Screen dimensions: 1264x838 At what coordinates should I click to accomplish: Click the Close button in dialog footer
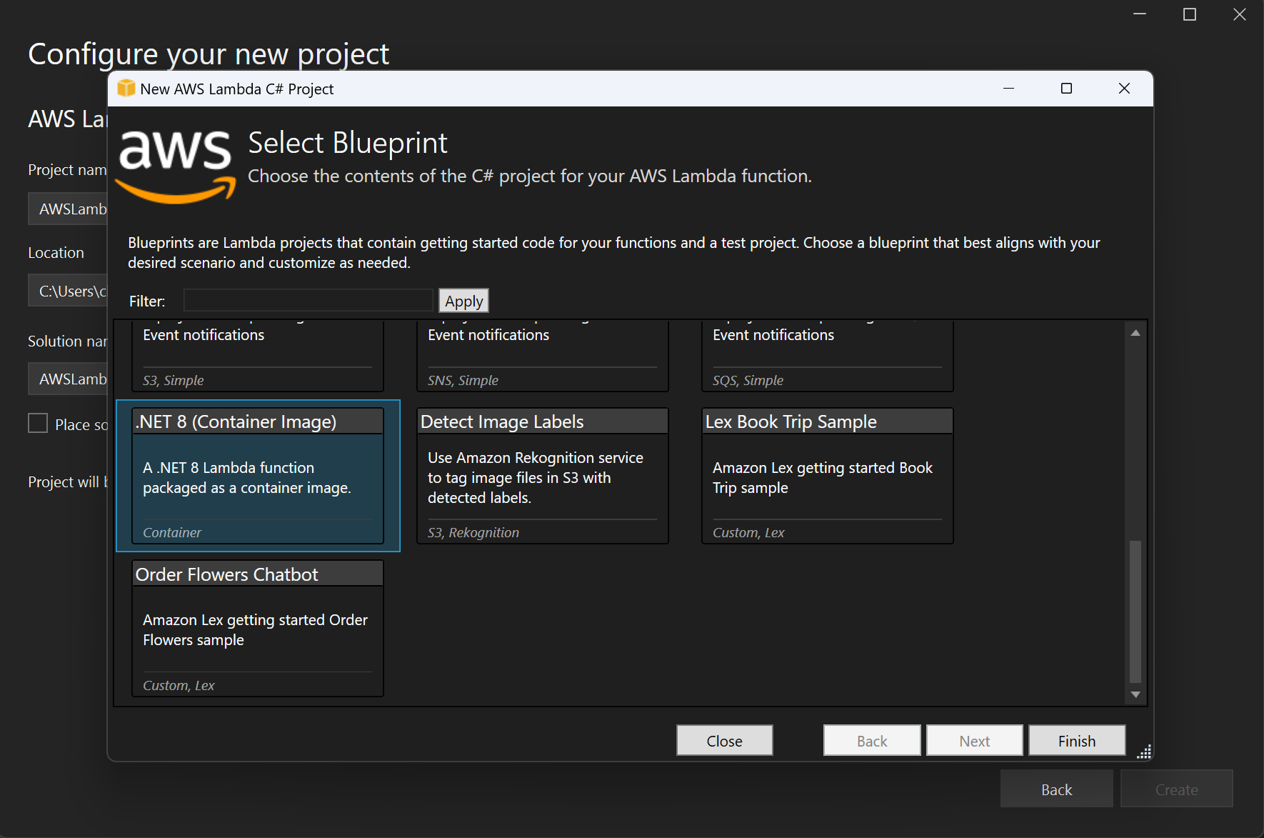click(x=724, y=741)
